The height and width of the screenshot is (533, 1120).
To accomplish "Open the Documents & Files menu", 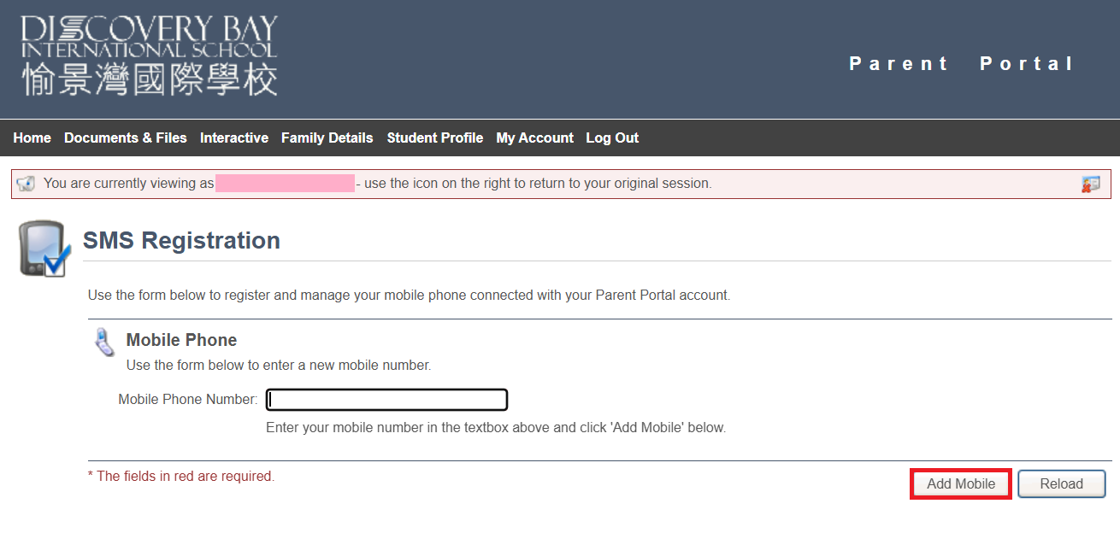I will pos(125,138).
